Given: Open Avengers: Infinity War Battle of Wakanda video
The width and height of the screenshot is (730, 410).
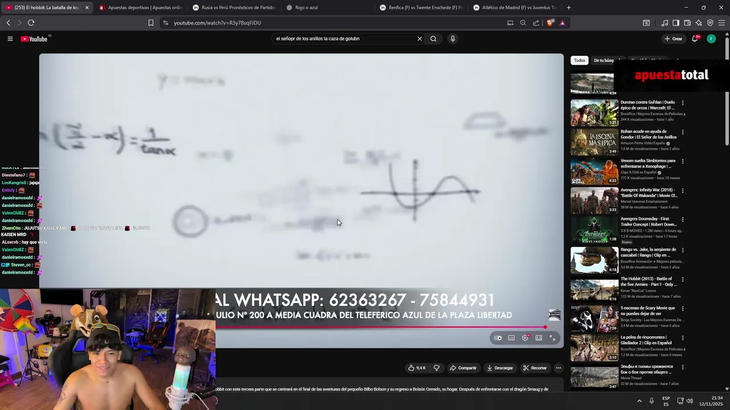Looking at the screenshot, I should click(594, 200).
